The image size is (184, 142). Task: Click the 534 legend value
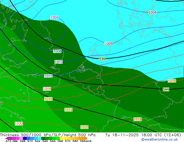45,141
